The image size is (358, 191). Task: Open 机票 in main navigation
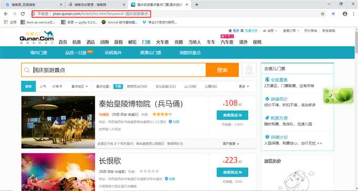coord(77,42)
